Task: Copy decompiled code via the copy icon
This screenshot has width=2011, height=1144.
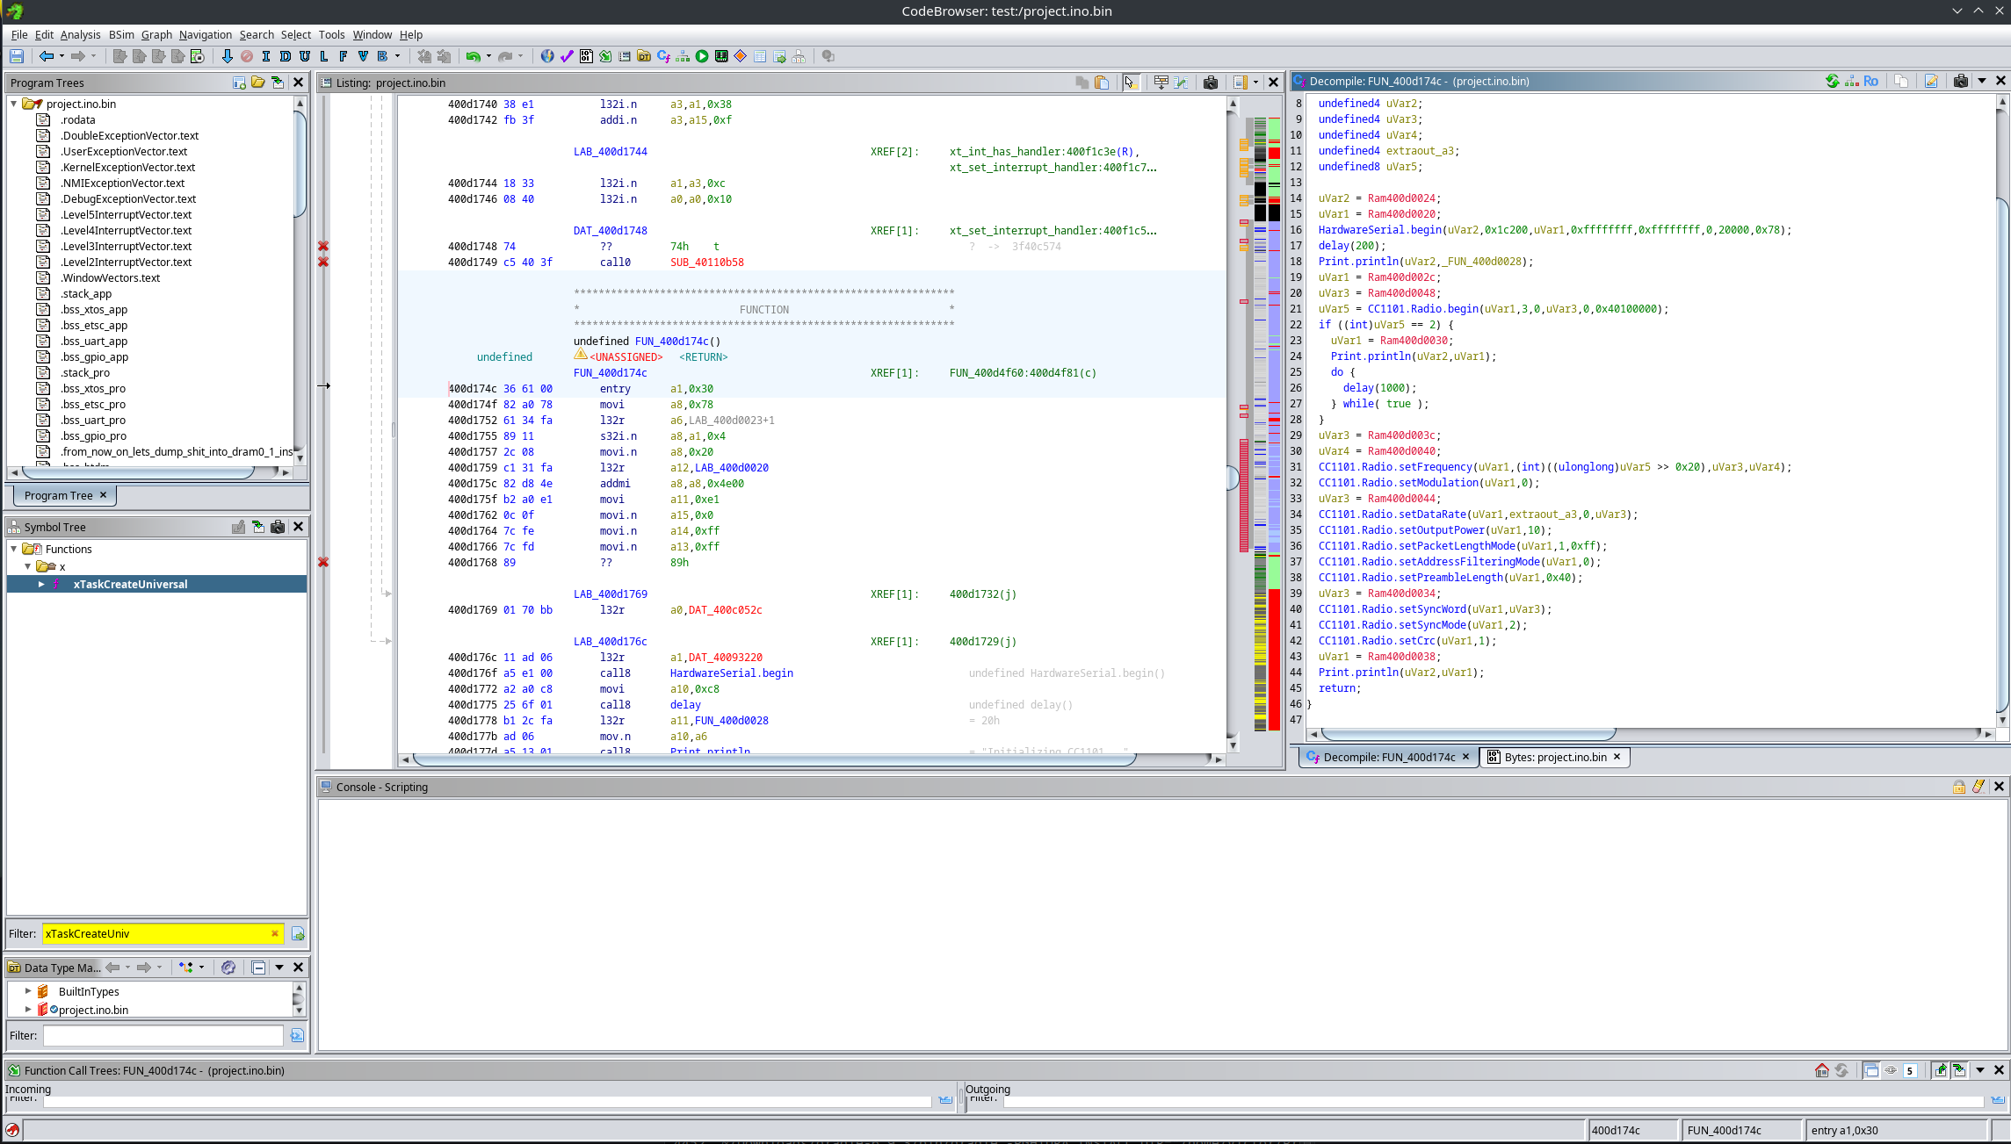Action: pyautogui.click(x=1901, y=80)
